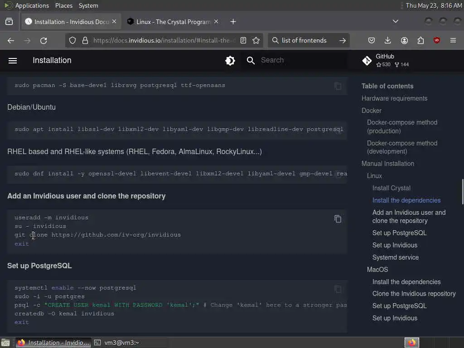Open the Firefox hamburger application menu
Viewport: 464px width, 348px height.
pos(453,40)
